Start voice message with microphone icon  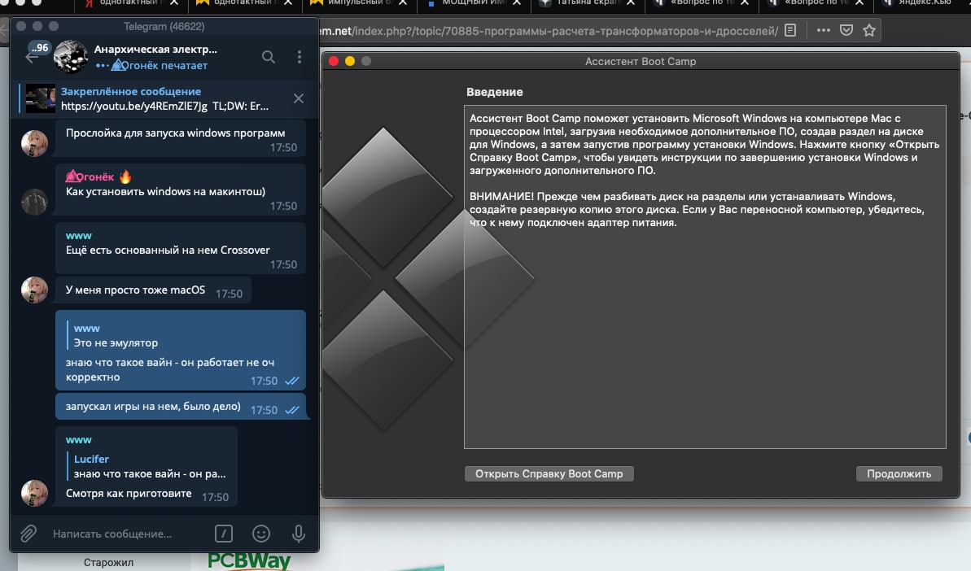(299, 534)
